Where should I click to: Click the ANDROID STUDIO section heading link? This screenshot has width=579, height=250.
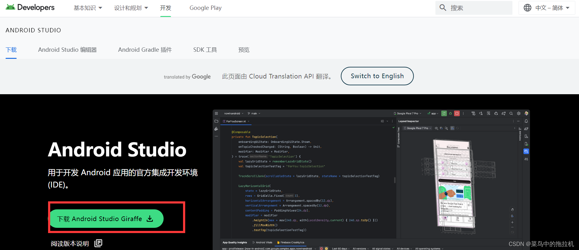pyautogui.click(x=33, y=30)
